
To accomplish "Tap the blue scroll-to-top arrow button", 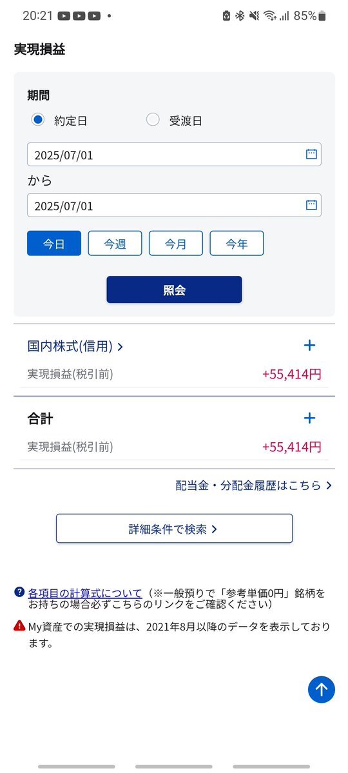I will pos(322,689).
